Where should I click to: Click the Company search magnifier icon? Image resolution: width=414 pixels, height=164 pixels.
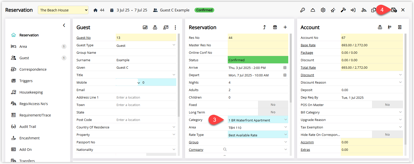pyautogui.click(x=225, y=149)
